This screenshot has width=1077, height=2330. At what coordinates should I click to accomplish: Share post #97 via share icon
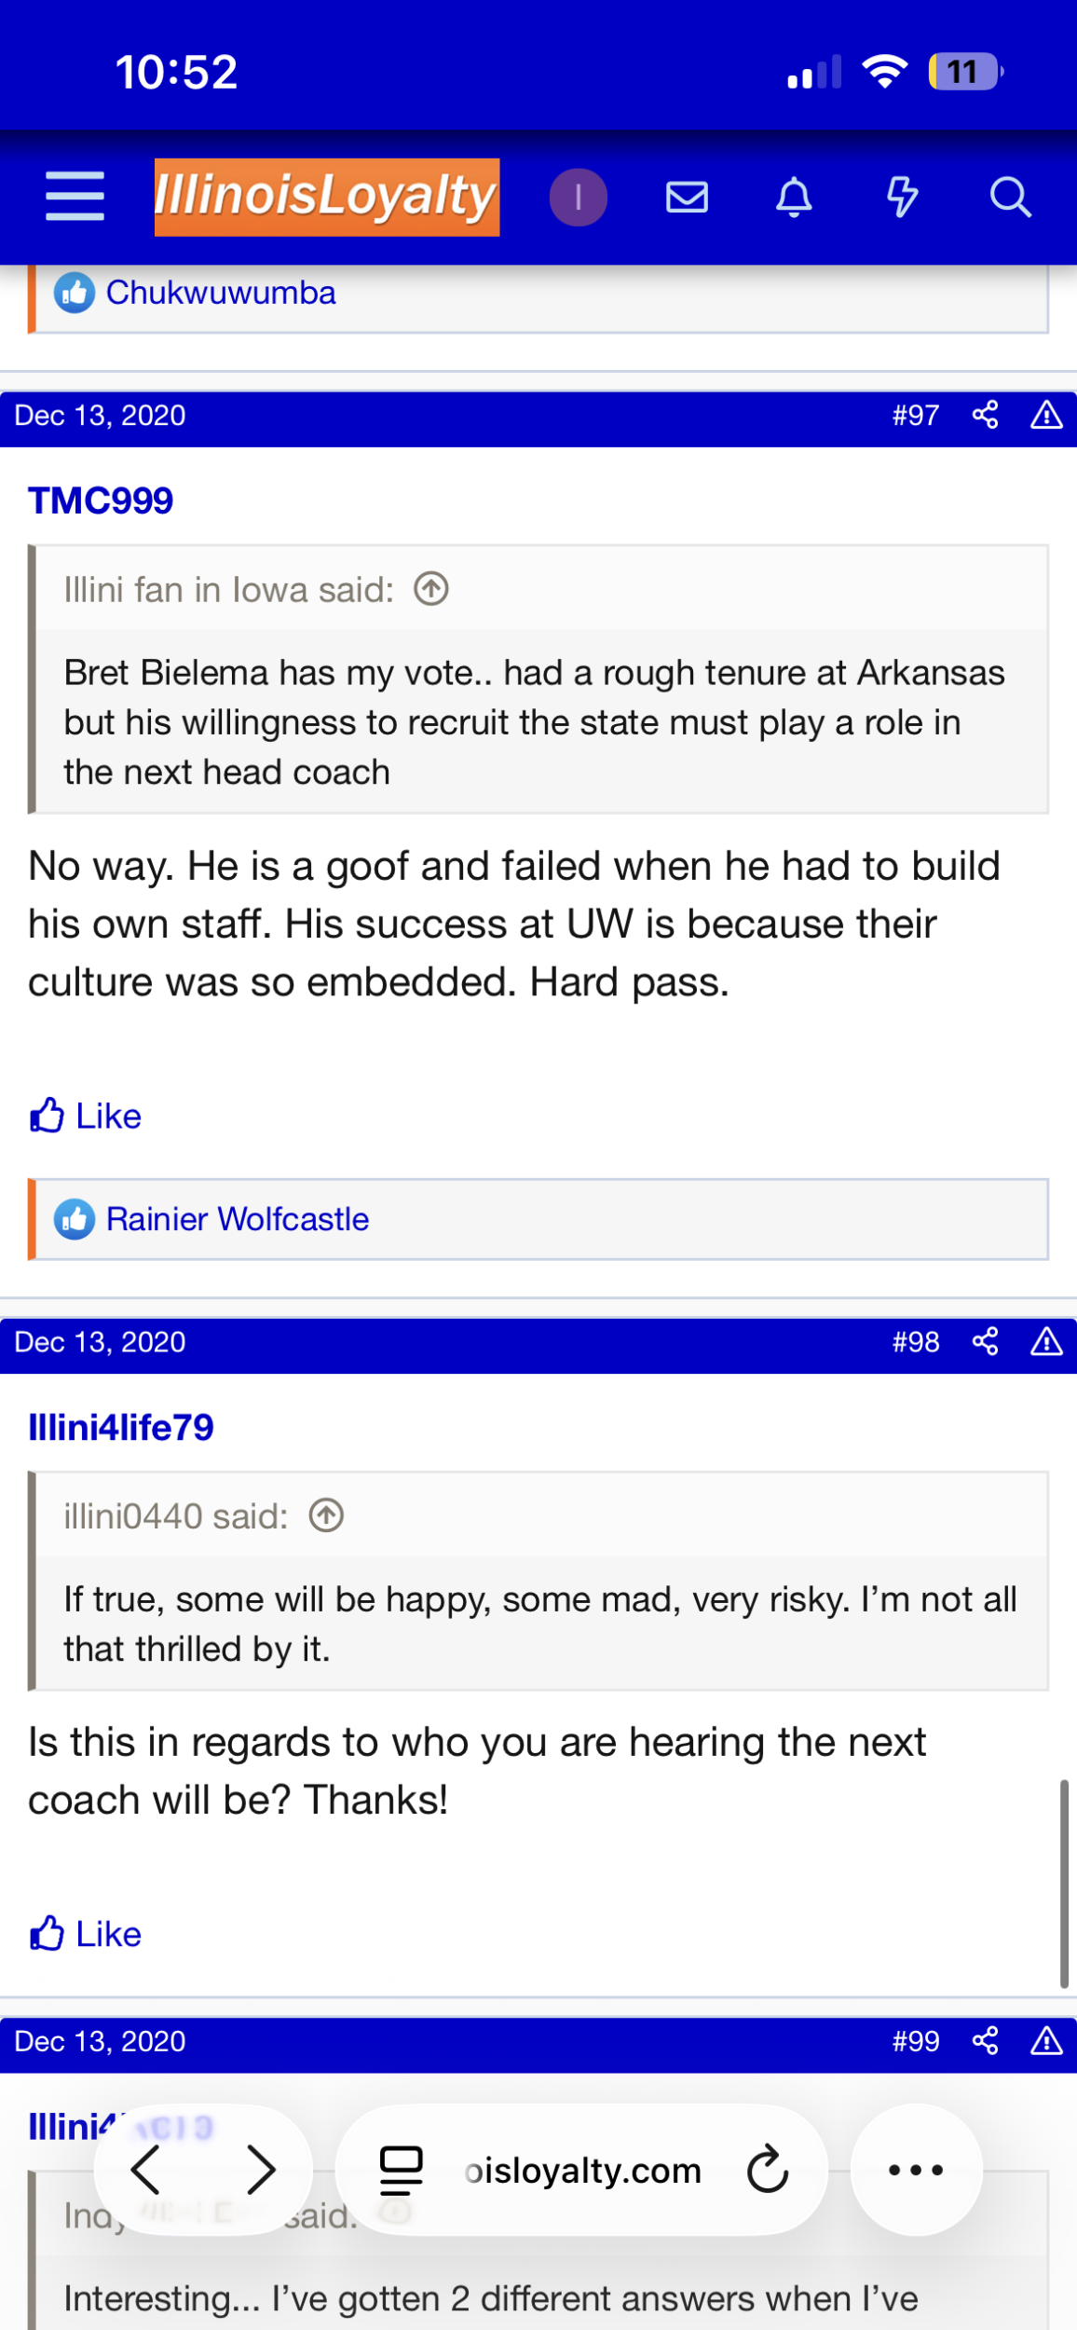[x=985, y=415]
